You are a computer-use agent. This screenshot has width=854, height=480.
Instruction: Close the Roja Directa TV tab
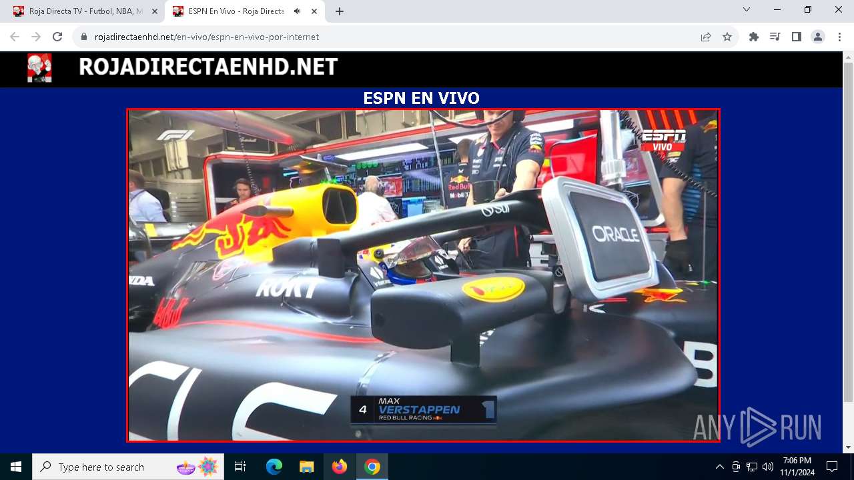click(155, 11)
